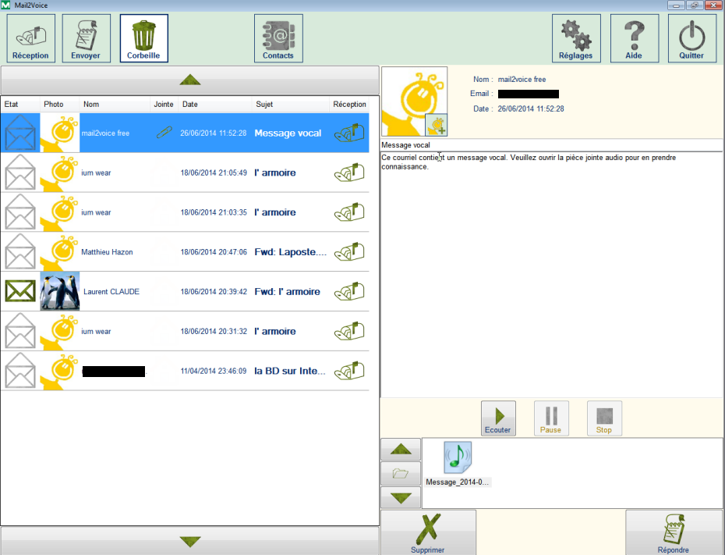Select sender name Laurent CLAUDE
This screenshot has width=725, height=555.
tap(111, 292)
